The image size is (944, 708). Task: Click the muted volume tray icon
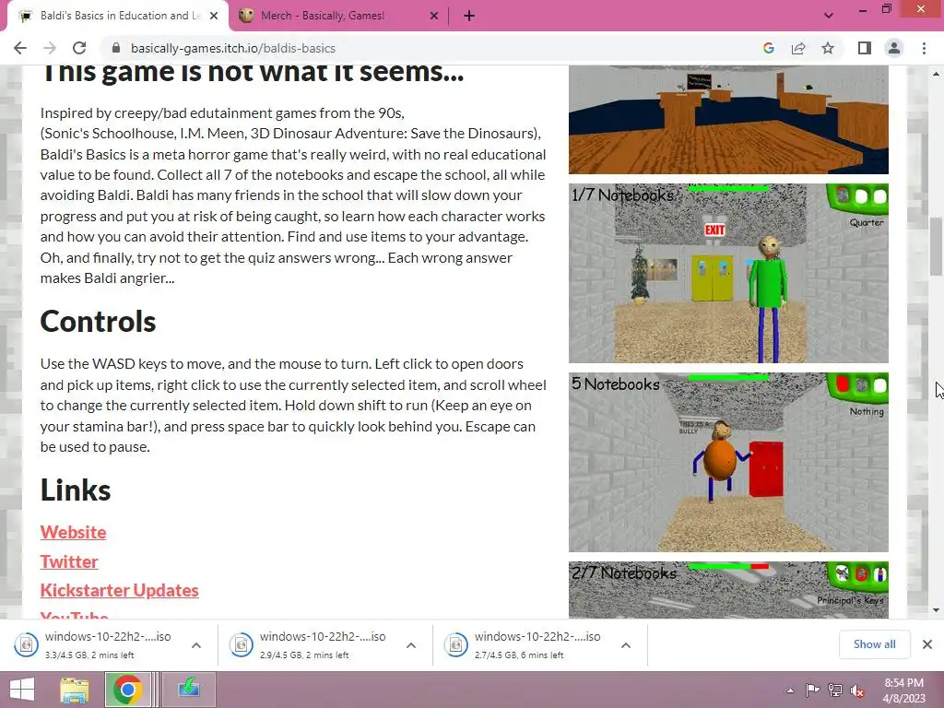pos(856,690)
